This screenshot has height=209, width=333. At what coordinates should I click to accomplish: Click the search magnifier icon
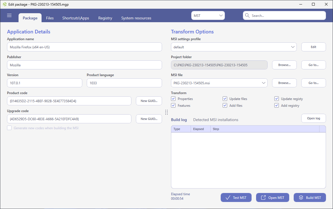[247, 15]
